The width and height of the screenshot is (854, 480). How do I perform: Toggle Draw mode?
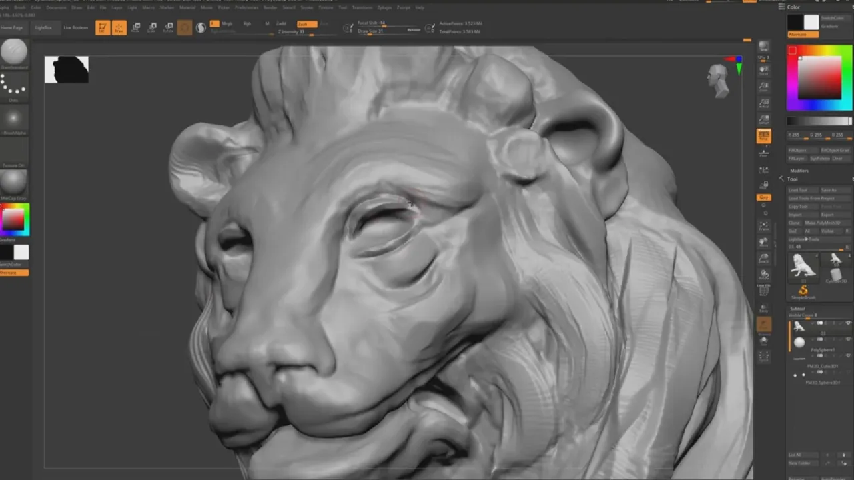tap(119, 27)
